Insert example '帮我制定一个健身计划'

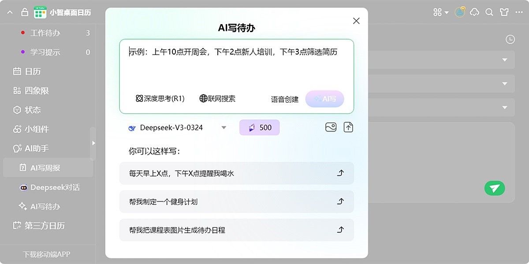[236, 202]
